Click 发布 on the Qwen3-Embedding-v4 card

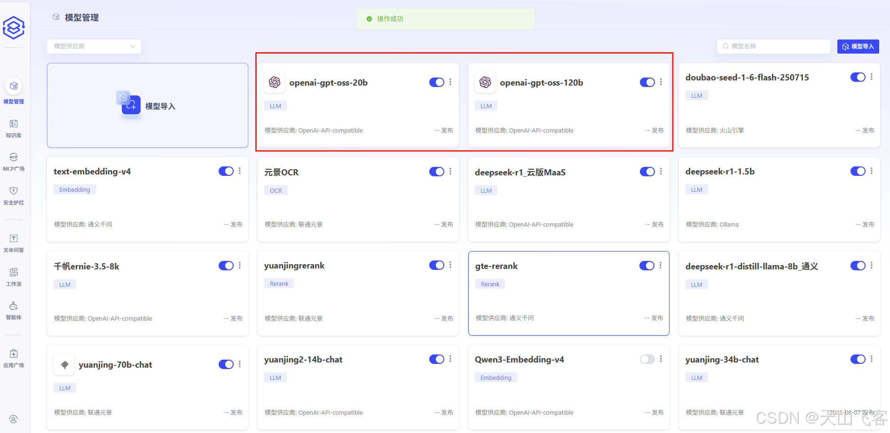[x=658, y=412]
